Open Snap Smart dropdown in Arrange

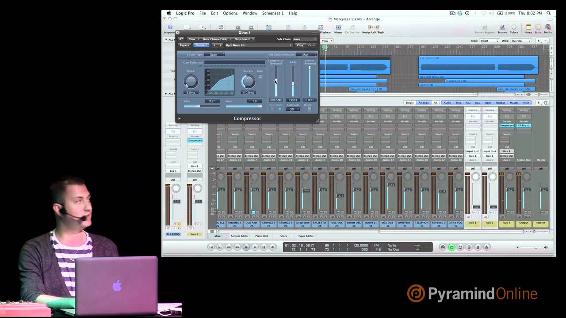[490, 41]
